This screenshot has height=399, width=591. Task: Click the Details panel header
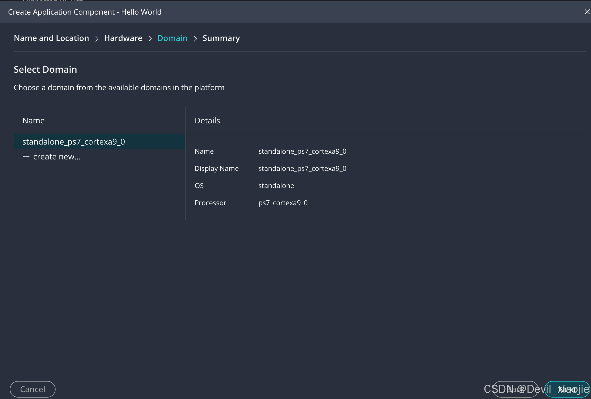207,121
